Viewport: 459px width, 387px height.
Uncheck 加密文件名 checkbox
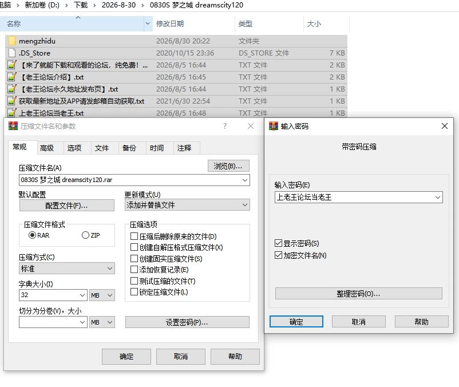click(278, 255)
